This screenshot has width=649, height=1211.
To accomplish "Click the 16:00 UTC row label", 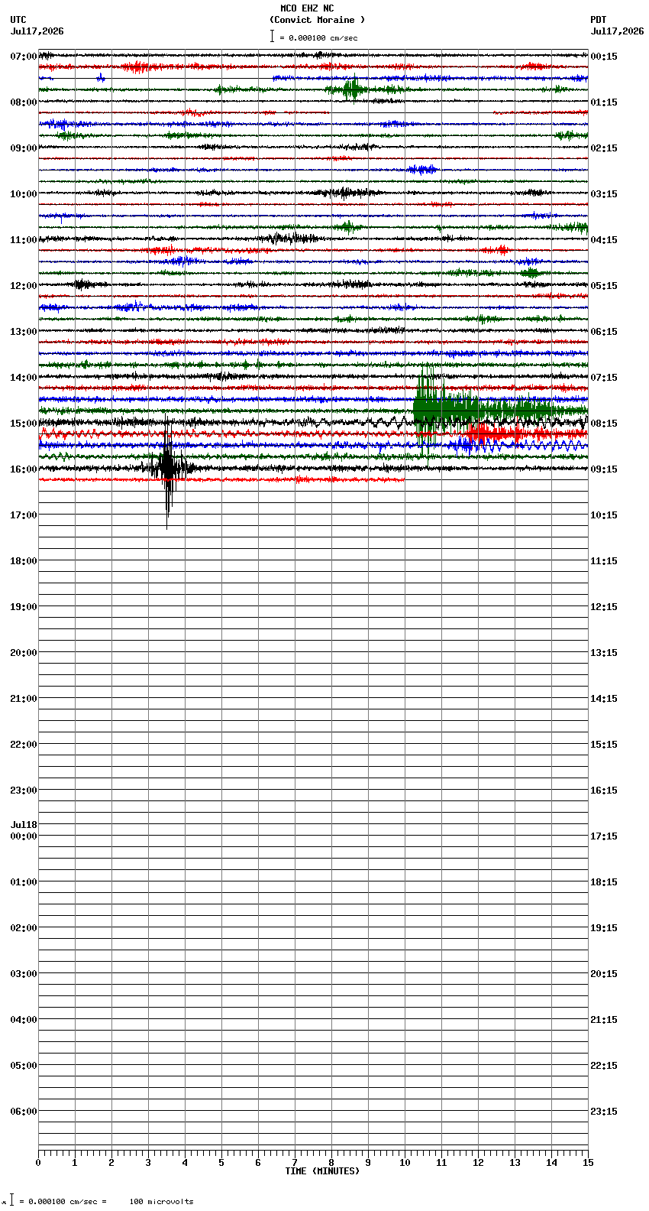I will click(24, 469).
